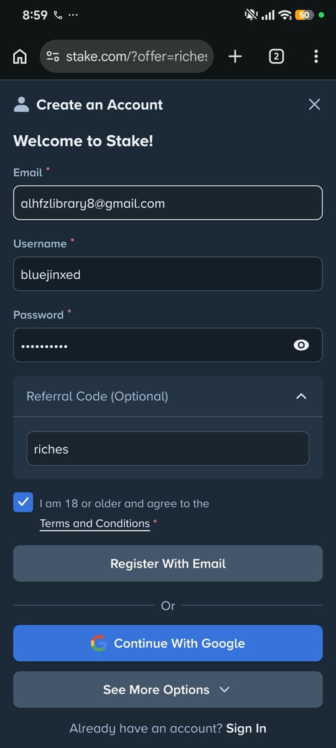336x748 pixels.
Task: Click the Sign In link
Action: 246,728
